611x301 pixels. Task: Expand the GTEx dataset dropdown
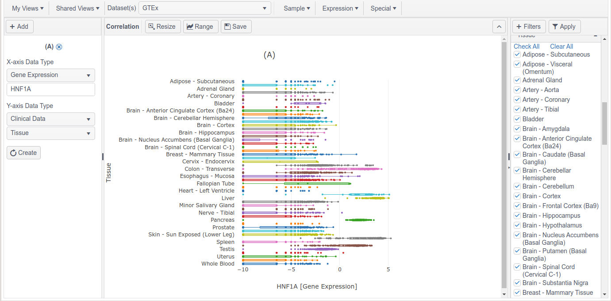pyautogui.click(x=205, y=8)
